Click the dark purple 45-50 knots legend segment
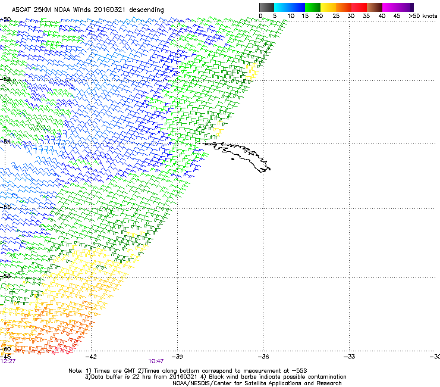Viewport: 440px width, 387px height. coord(406,7)
